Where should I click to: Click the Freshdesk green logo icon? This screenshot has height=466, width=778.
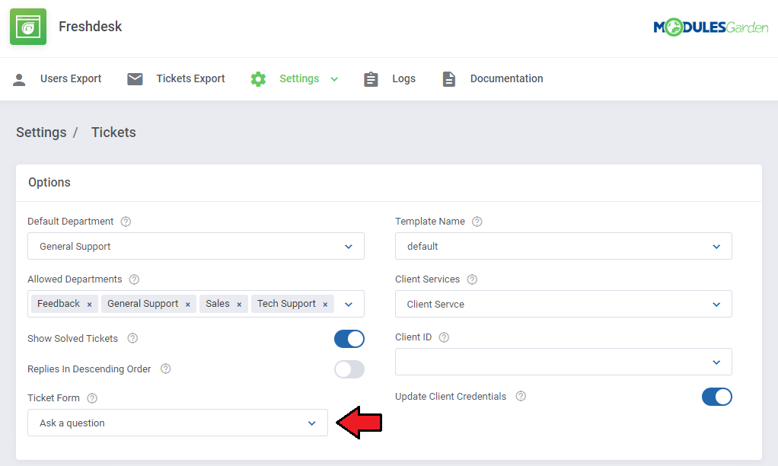point(28,27)
